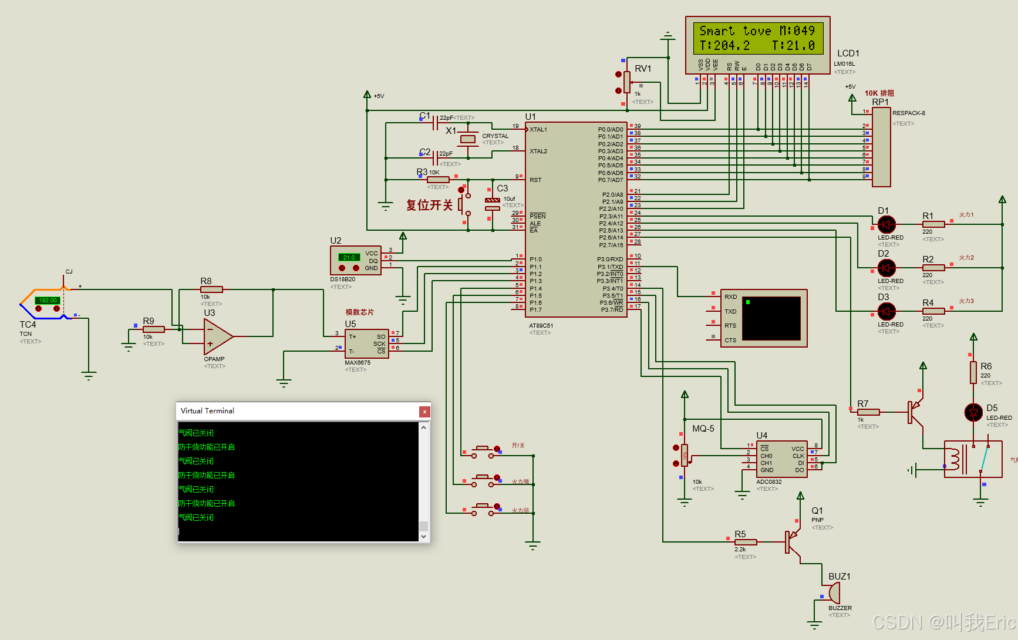The width and height of the screenshot is (1018, 640).
Task: Toggle the 火力强 push button actuator
Action: pos(497,478)
